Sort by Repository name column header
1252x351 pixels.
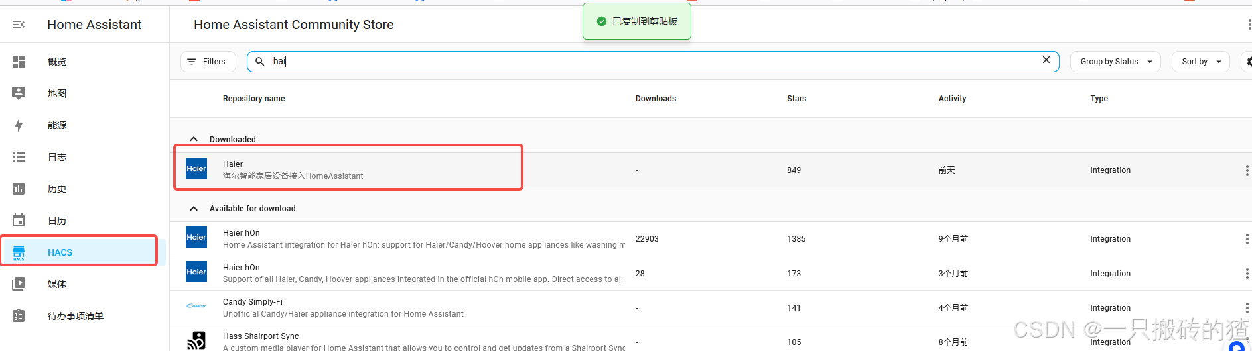tap(253, 99)
